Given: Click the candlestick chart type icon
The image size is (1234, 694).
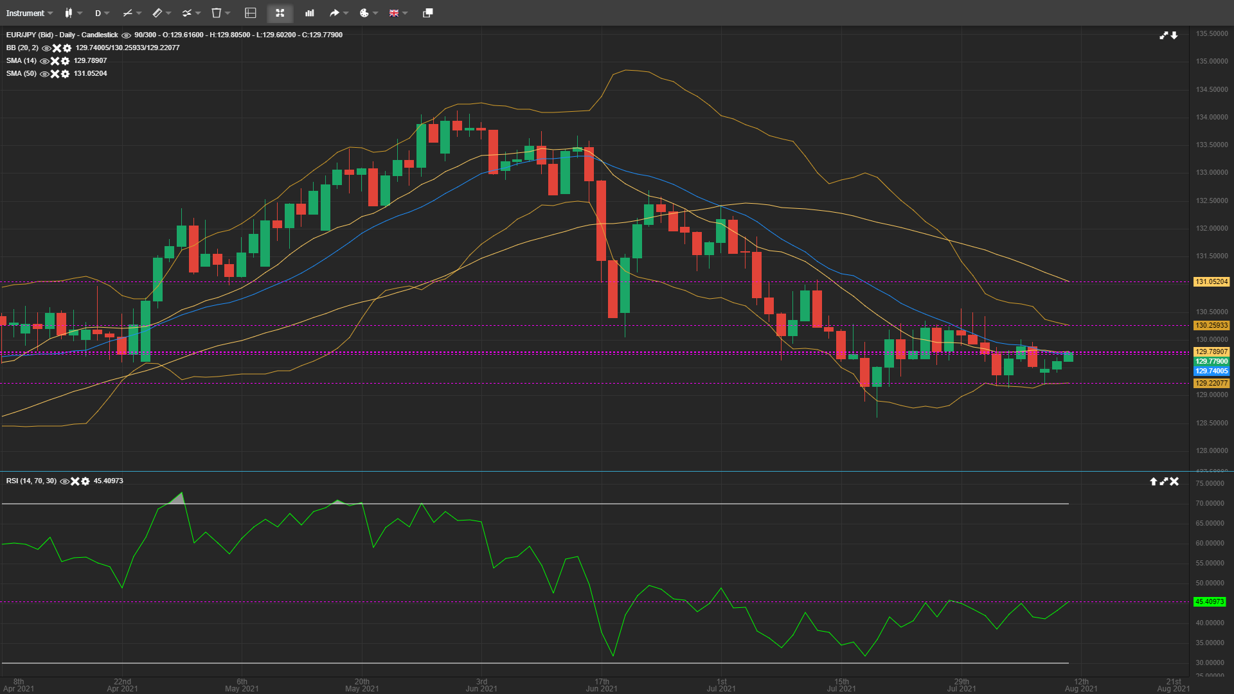Looking at the screenshot, I should pos(69,13).
